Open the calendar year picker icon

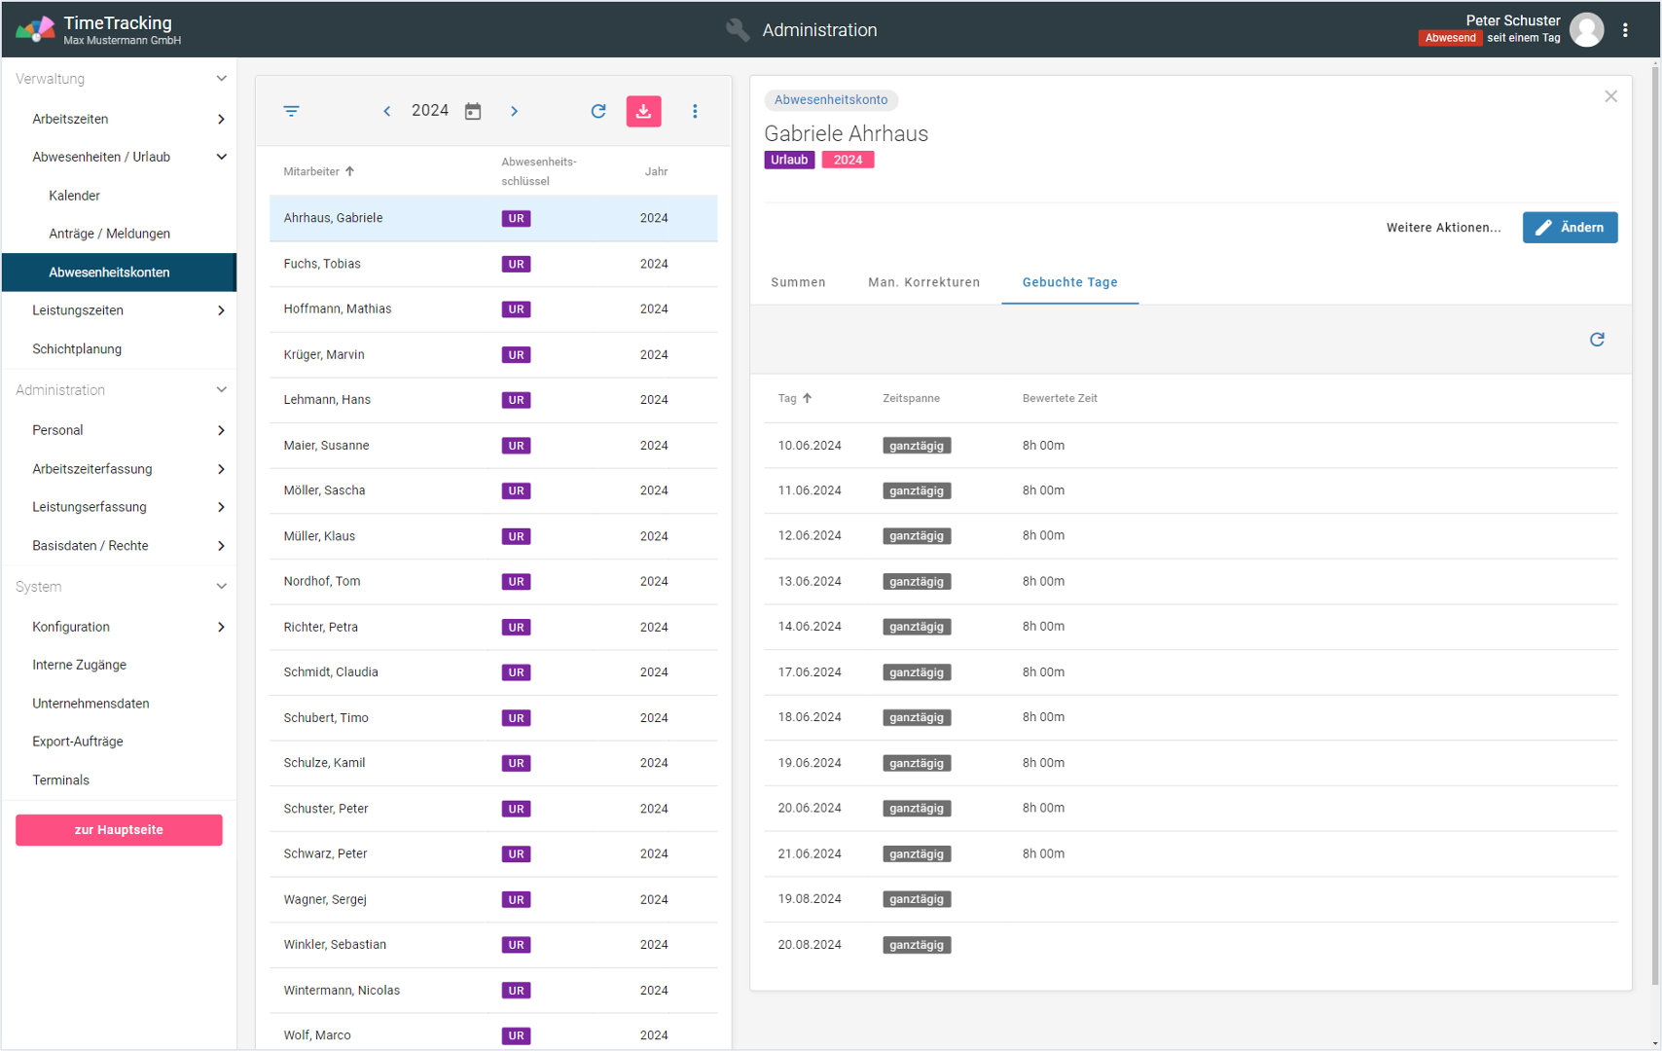[x=473, y=111]
